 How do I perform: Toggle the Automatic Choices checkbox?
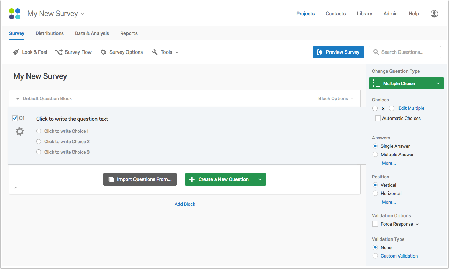point(378,118)
